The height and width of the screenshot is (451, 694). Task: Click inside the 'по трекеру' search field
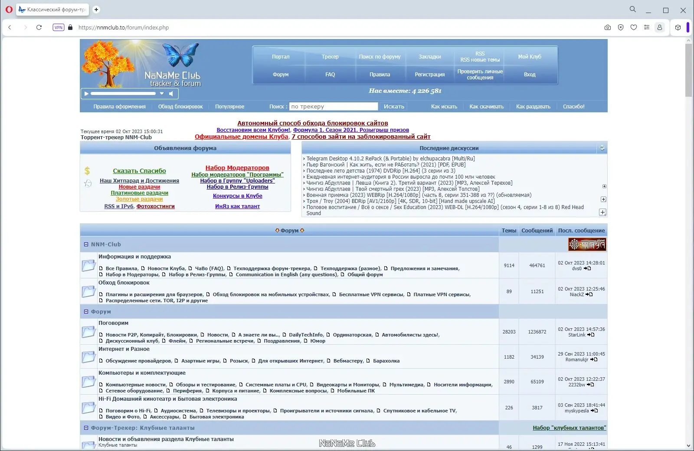[x=334, y=107]
